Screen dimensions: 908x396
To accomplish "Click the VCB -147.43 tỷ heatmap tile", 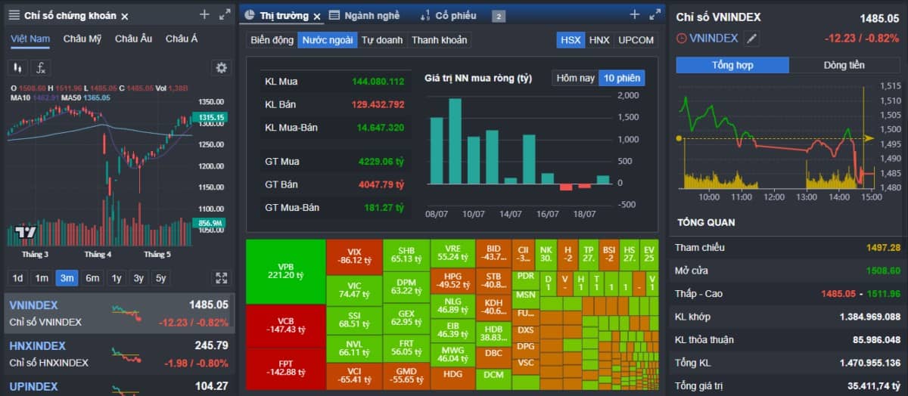I will (286, 326).
